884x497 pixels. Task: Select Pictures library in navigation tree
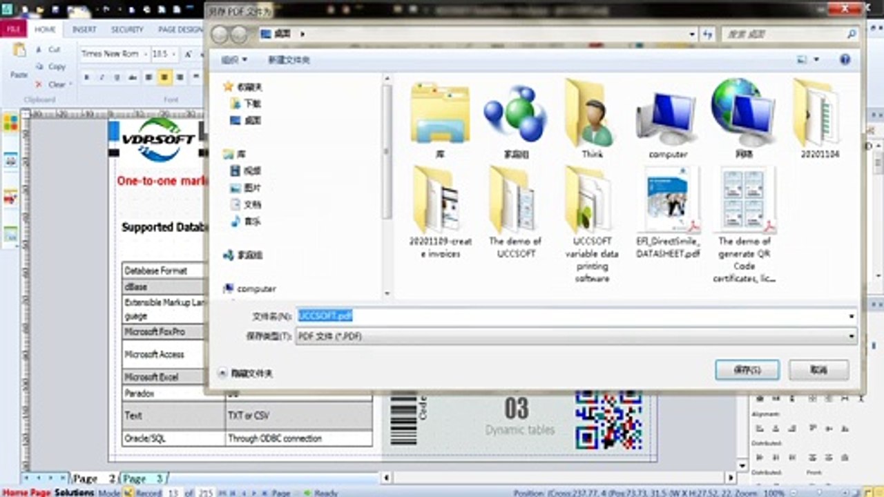tap(245, 188)
